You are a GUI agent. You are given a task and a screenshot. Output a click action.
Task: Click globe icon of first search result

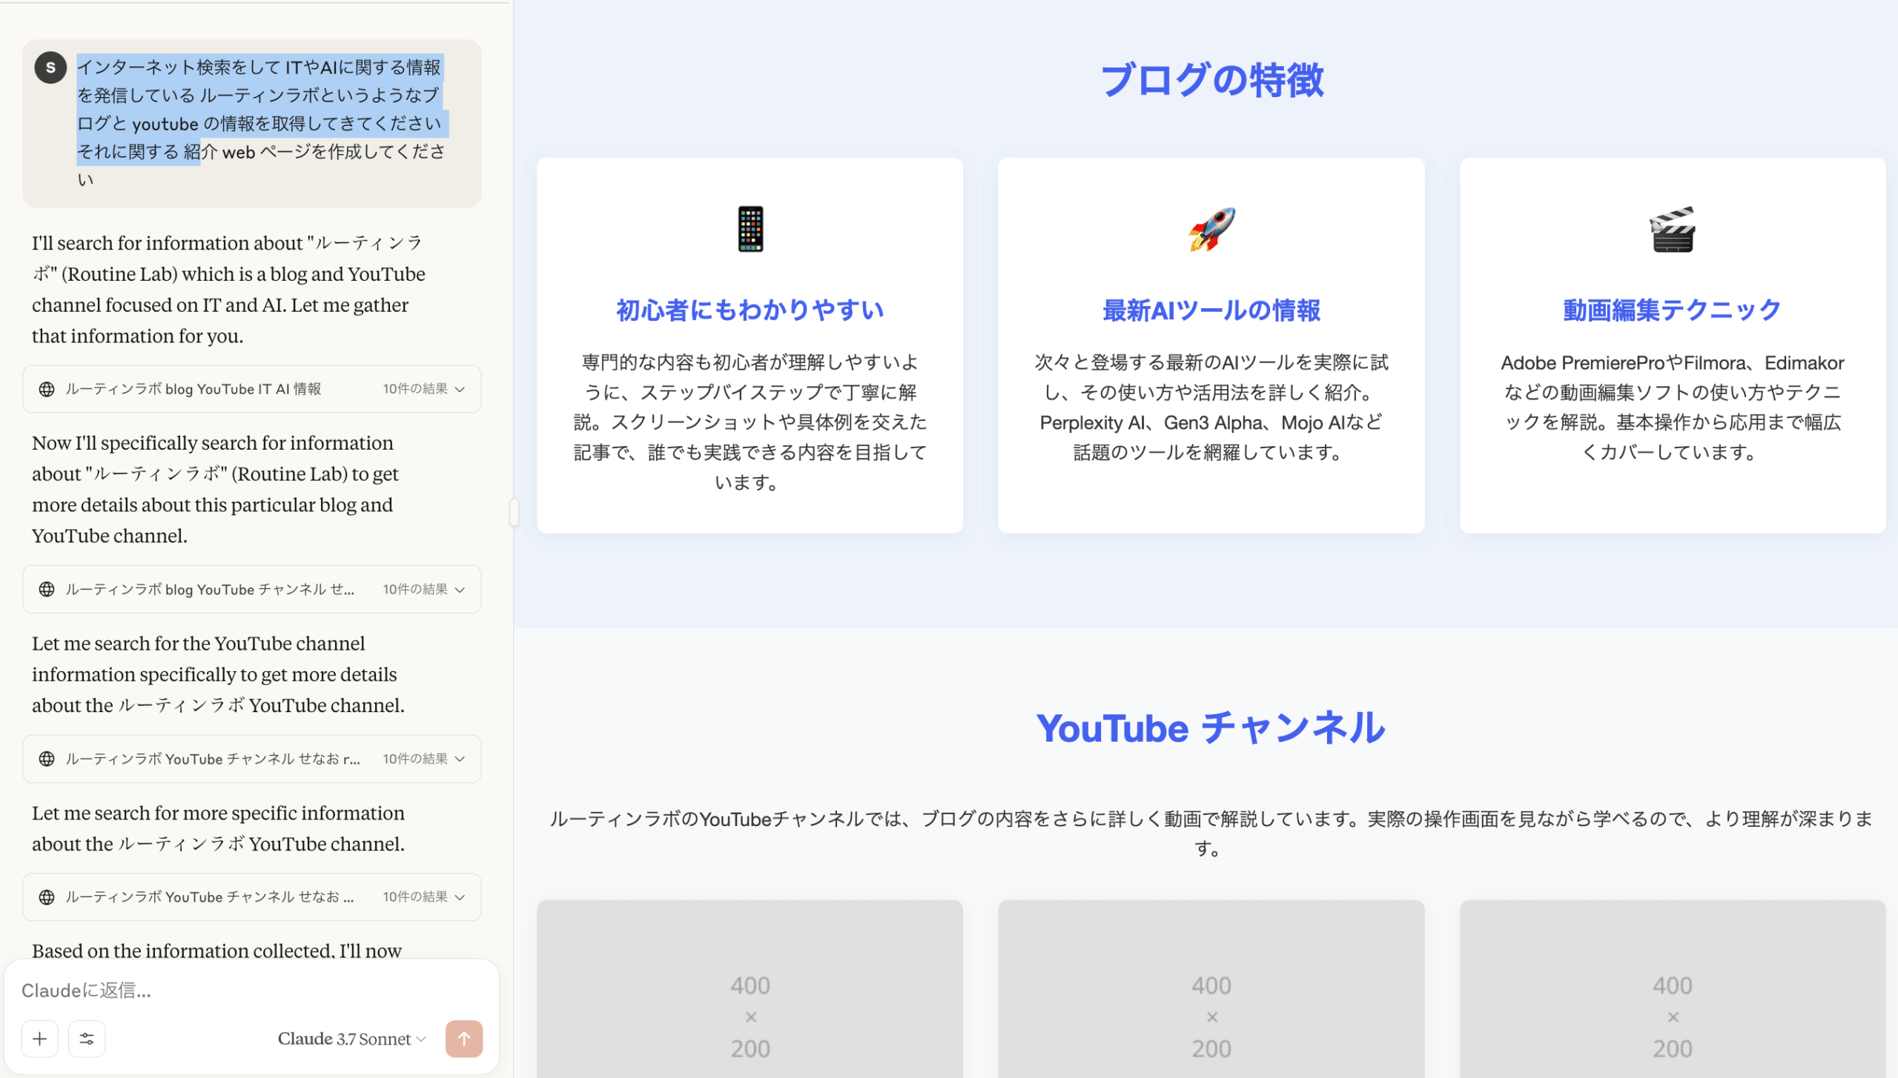click(47, 389)
